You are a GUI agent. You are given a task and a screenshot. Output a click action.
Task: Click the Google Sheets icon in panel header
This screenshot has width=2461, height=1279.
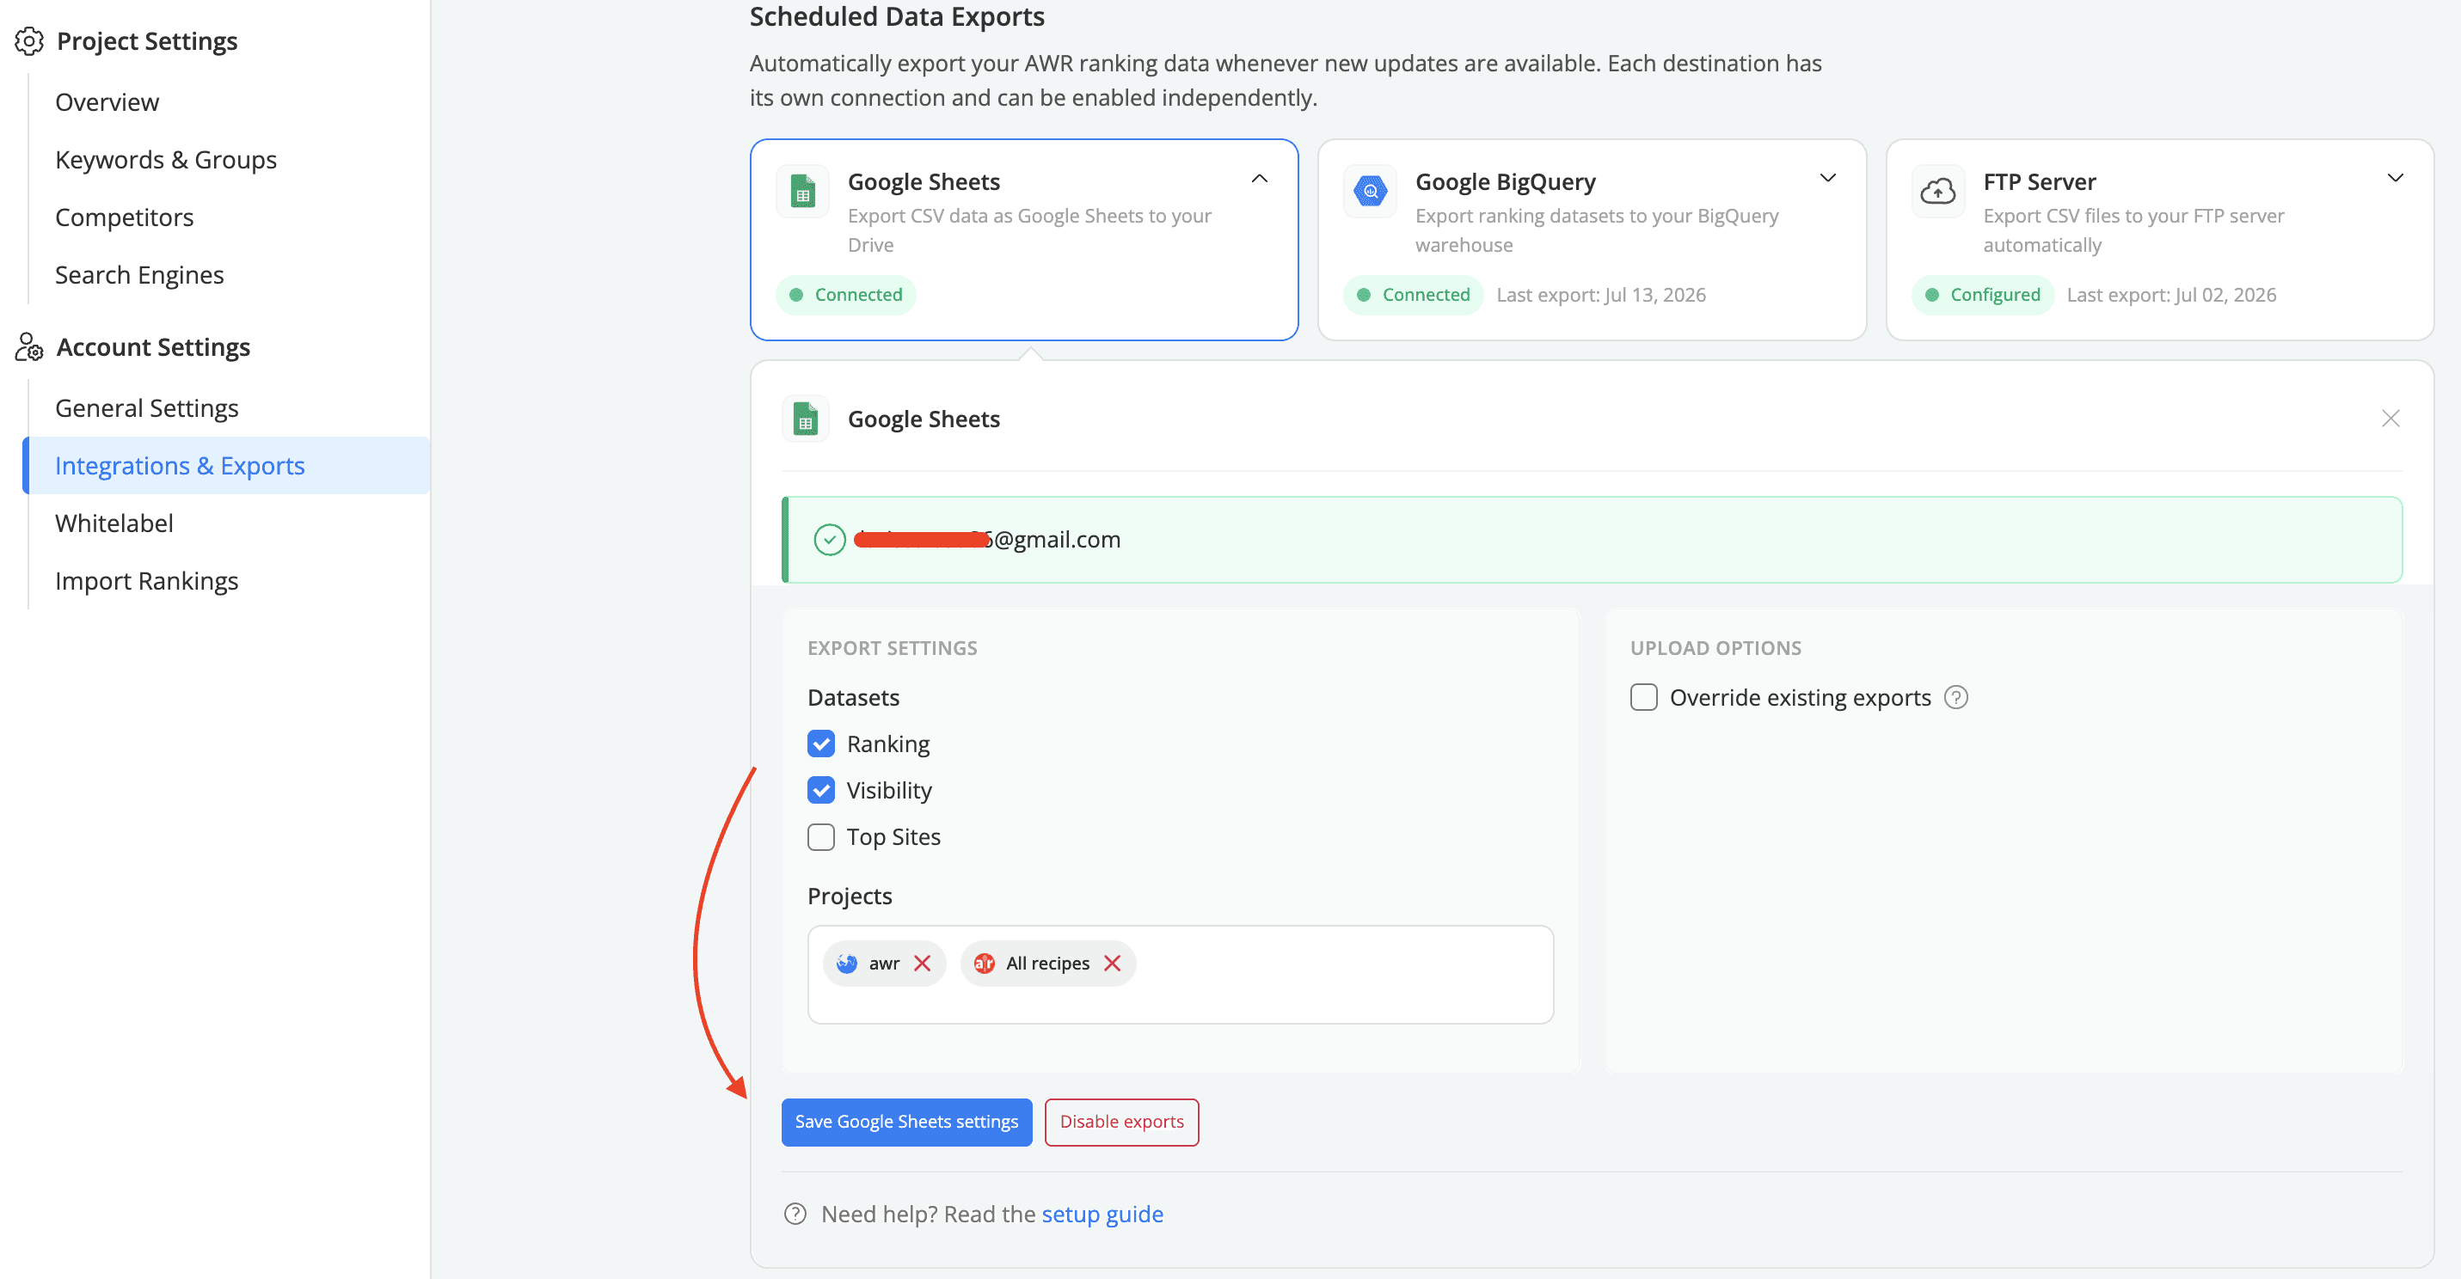(x=806, y=419)
